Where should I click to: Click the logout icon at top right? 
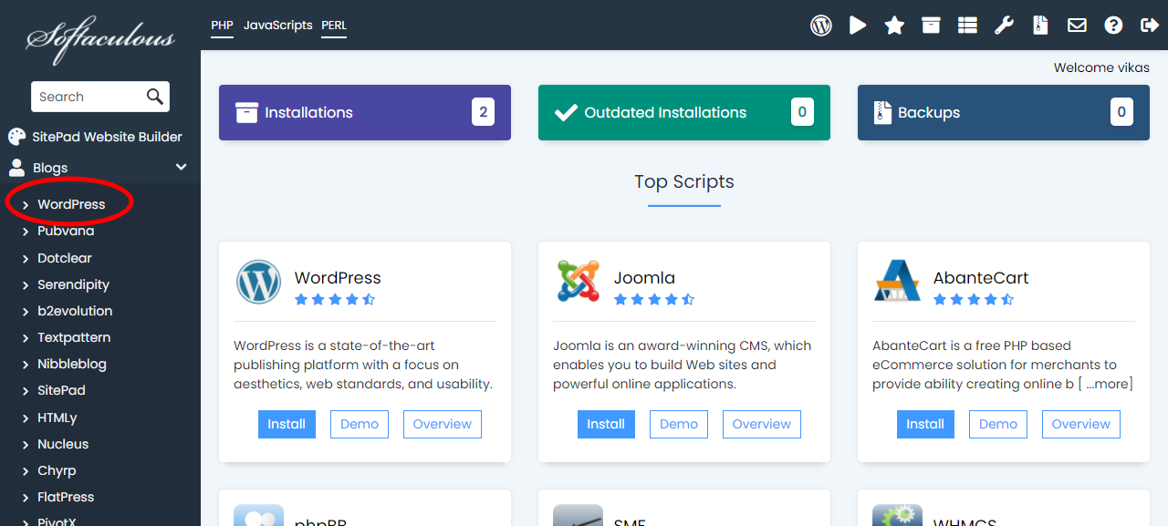(1150, 26)
